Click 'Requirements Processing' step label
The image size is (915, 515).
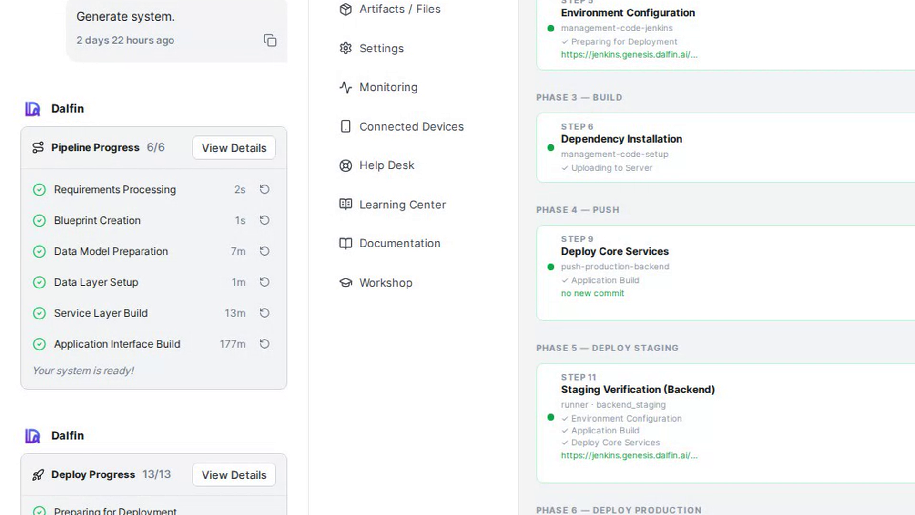[x=115, y=189]
